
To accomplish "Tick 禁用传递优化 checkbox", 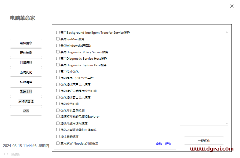I will (x=58, y=71).
